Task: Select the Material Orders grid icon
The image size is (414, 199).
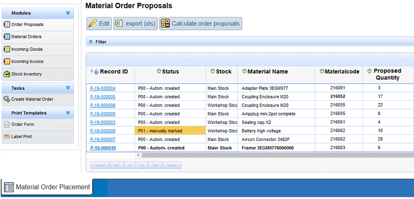Action: [7, 37]
